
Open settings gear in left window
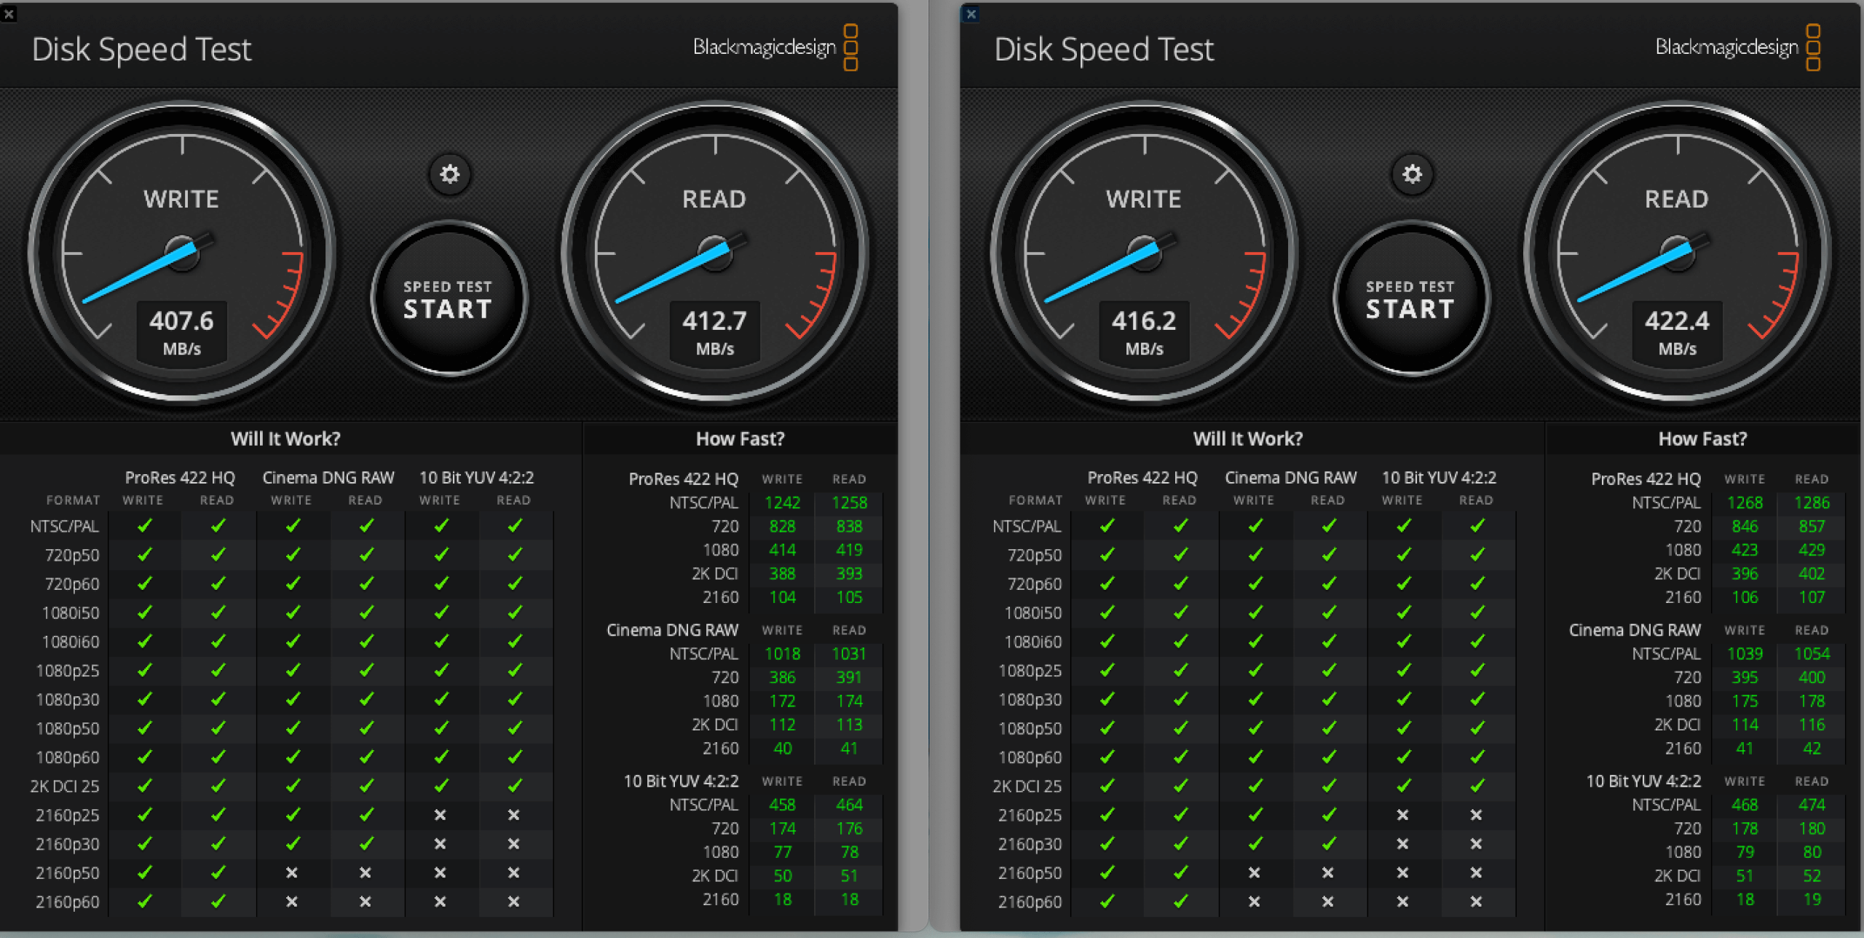pos(449,175)
